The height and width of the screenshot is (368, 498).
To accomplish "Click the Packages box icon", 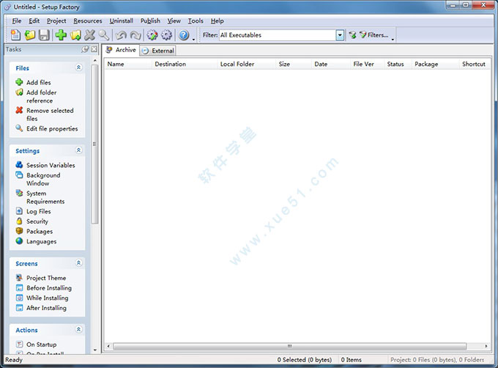I will (19, 231).
